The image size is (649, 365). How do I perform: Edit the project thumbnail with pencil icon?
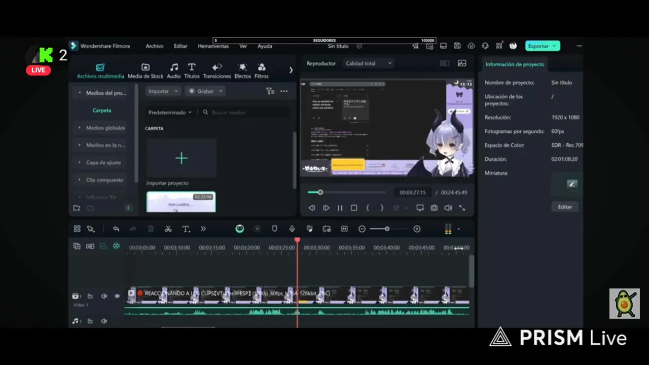pos(572,184)
